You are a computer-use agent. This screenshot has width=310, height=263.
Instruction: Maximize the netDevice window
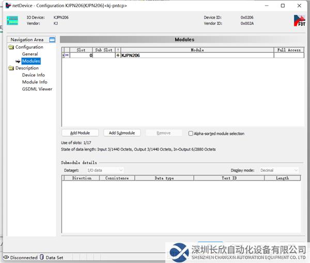pyautogui.click(x=283, y=6)
